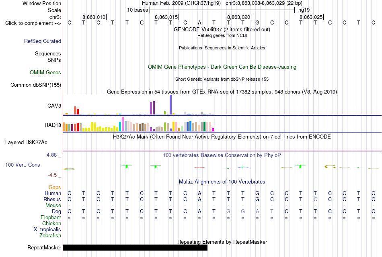Click 'Short Genetic Variants from dbSNP' title
The image size is (382, 257).
[x=222, y=80]
